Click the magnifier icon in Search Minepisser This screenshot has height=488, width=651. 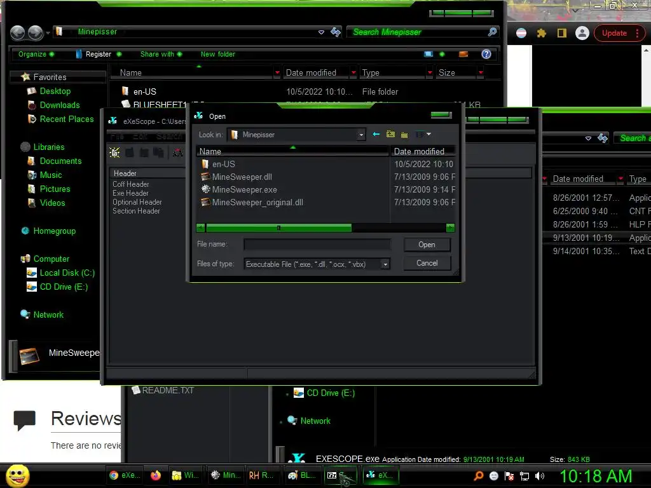492,32
